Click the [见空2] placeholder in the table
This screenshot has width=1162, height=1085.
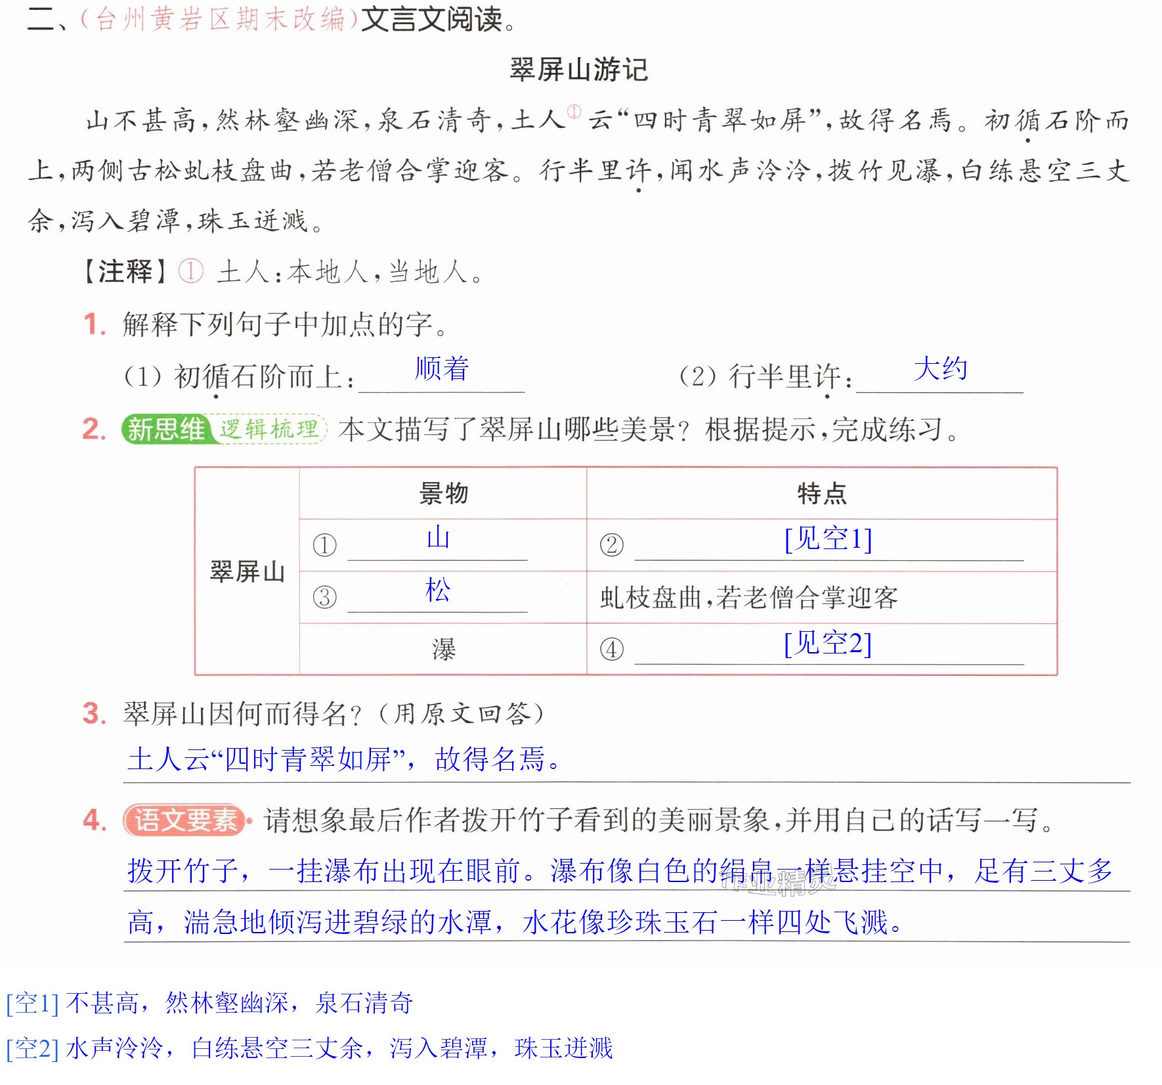pos(828,643)
